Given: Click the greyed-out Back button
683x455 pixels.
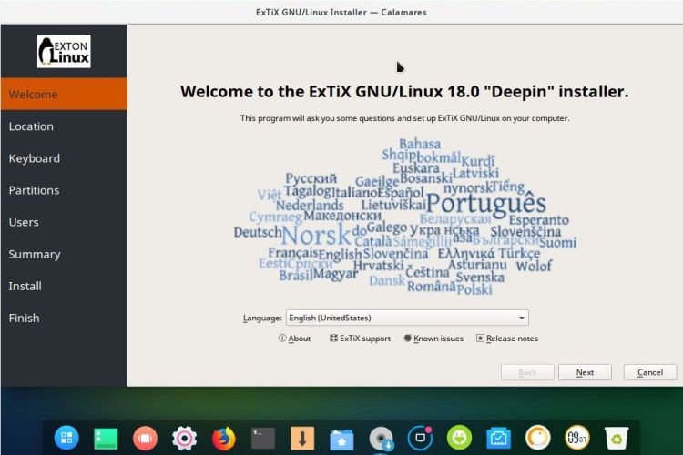Looking at the screenshot, I should click(x=527, y=373).
